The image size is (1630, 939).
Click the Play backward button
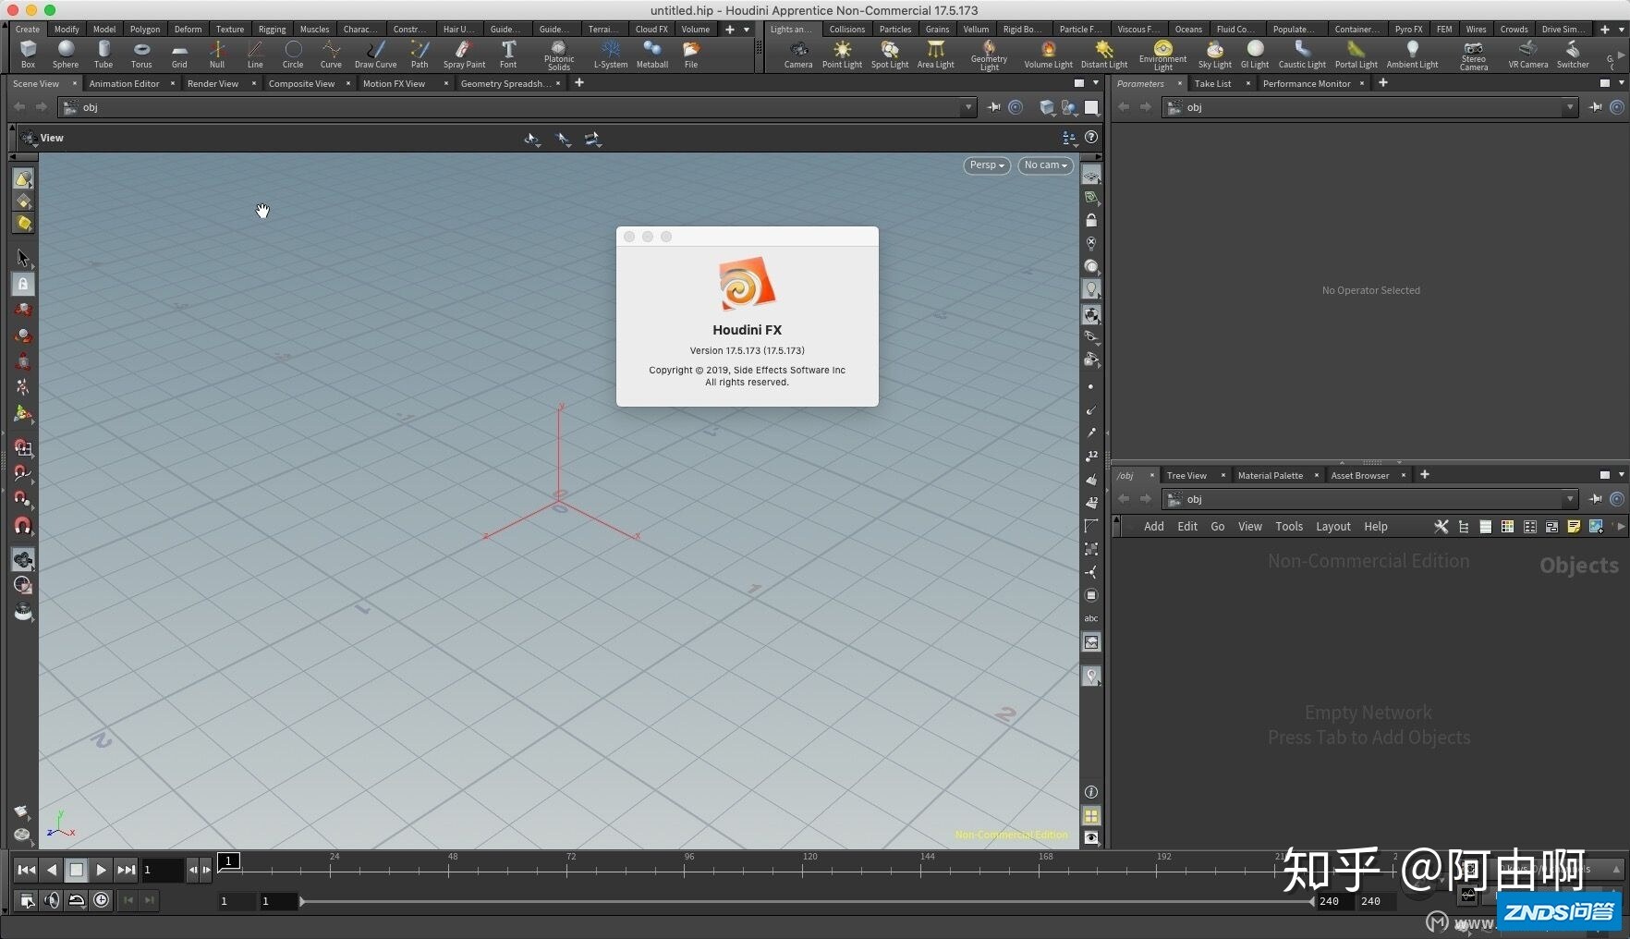(x=52, y=870)
